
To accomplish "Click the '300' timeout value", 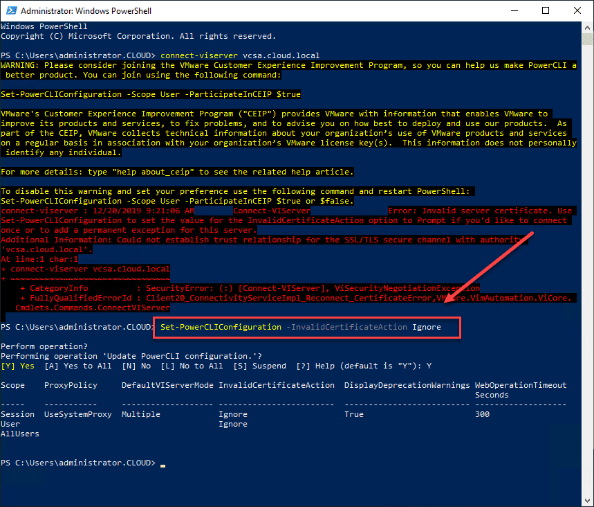I will point(482,414).
